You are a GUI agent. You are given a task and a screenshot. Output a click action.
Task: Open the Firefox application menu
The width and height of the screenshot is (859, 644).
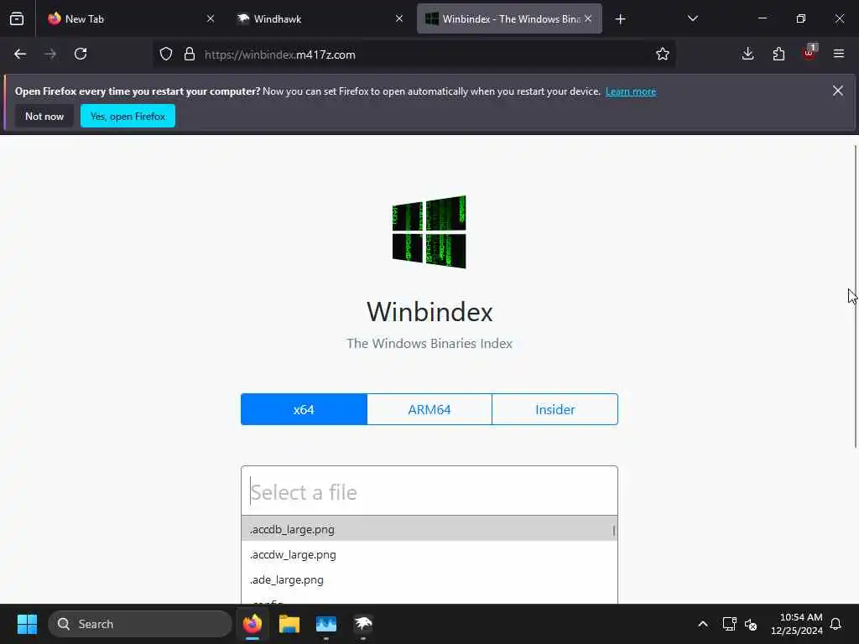(839, 55)
